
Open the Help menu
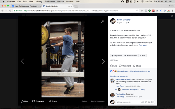(78, 1)
